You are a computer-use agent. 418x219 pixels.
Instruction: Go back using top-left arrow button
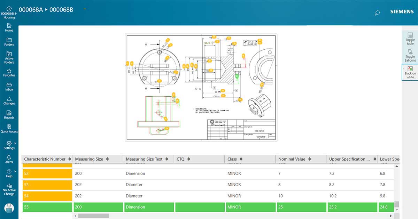pos(9,9)
